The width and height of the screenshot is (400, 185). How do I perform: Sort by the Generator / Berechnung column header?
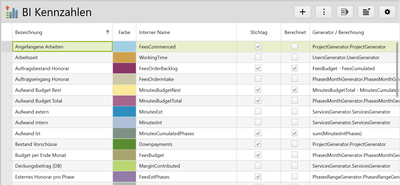(338, 32)
